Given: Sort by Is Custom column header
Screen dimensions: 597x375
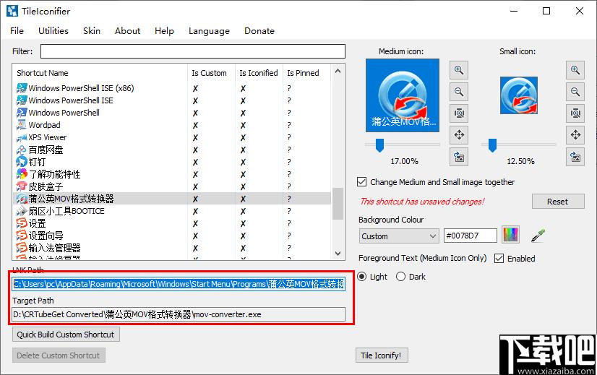Looking at the screenshot, I should (211, 73).
